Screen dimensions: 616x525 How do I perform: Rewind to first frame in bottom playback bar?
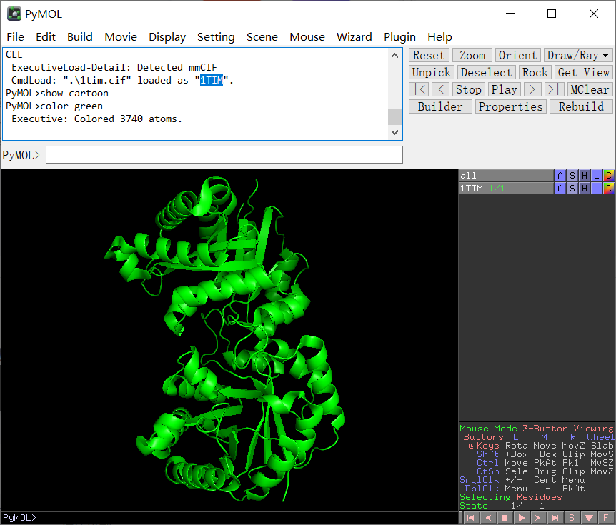coord(470,518)
